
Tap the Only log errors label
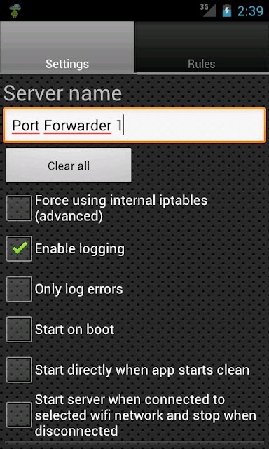[x=79, y=289]
